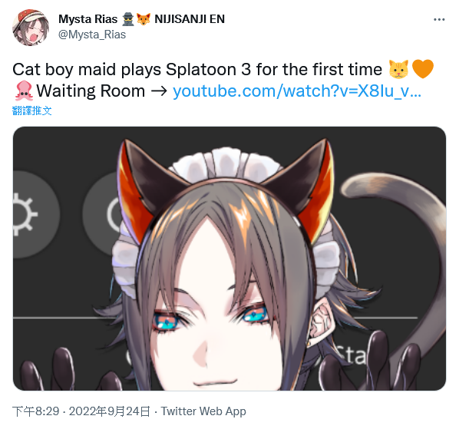This screenshot has height=429, width=459.
Task: Click the Mysta Rias profile avatar
Action: tap(31, 27)
